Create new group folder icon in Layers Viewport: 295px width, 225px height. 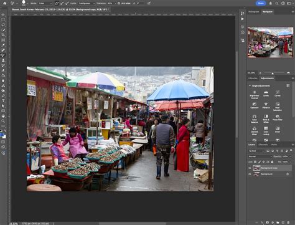coord(278,223)
